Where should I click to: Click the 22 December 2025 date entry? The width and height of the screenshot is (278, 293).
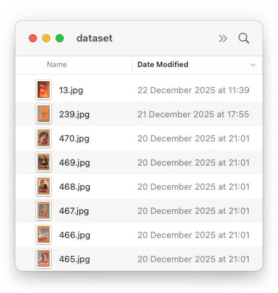(194, 90)
